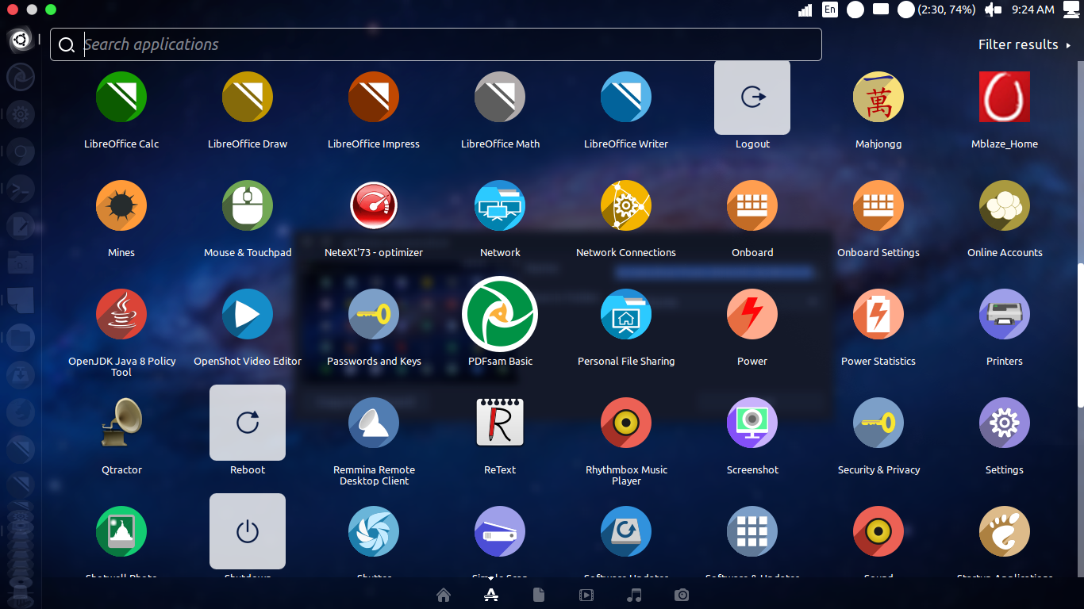Start LibreOffice Math
This screenshot has width=1084, height=609.
point(500,97)
